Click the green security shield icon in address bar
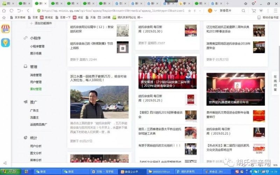Screen dimensions: 280x175 pyautogui.click(x=38, y=11)
